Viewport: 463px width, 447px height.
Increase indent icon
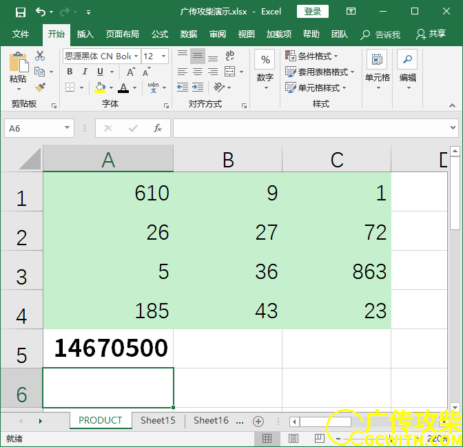[x=198, y=87]
